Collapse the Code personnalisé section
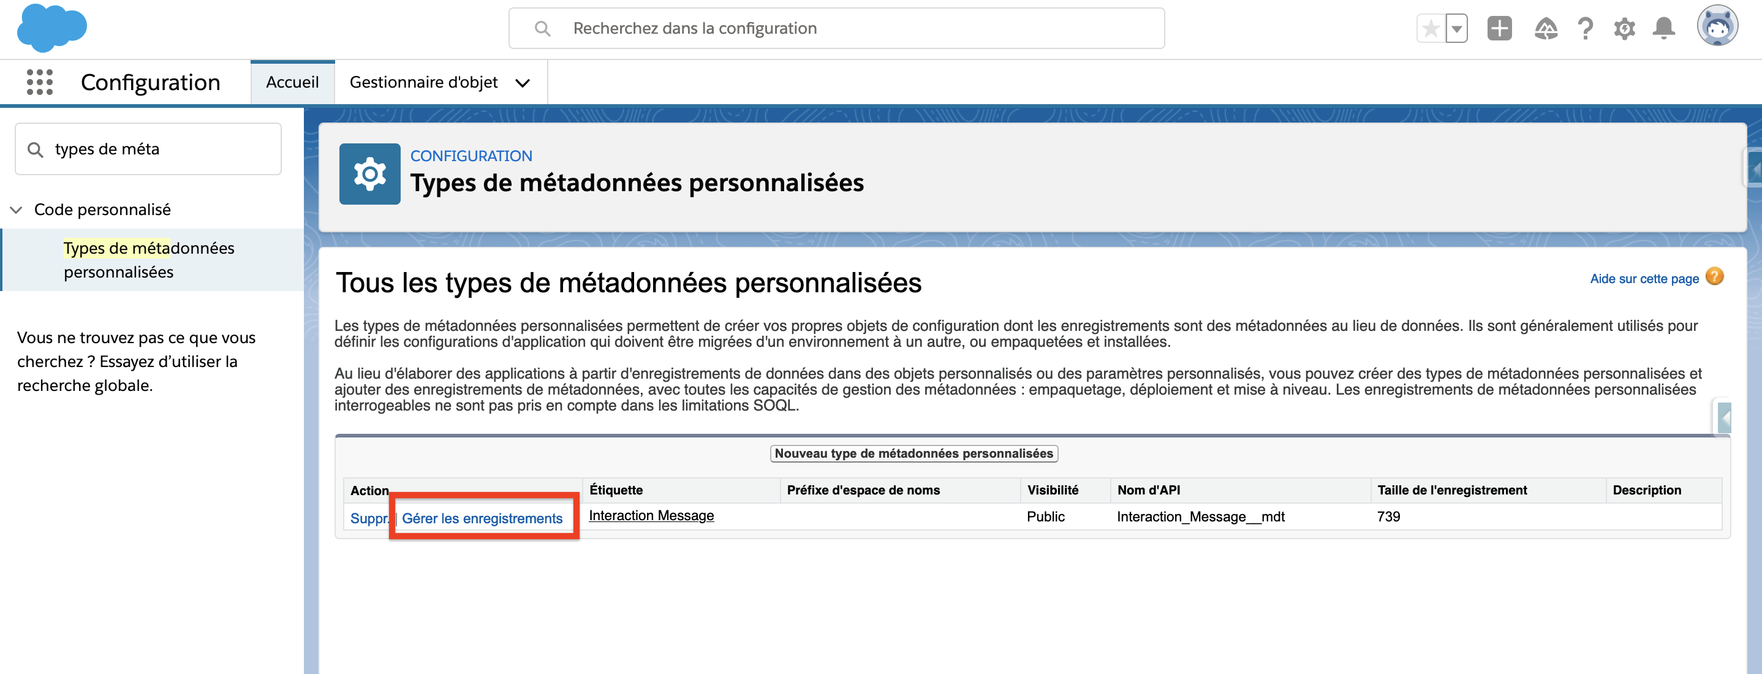 coord(16,210)
